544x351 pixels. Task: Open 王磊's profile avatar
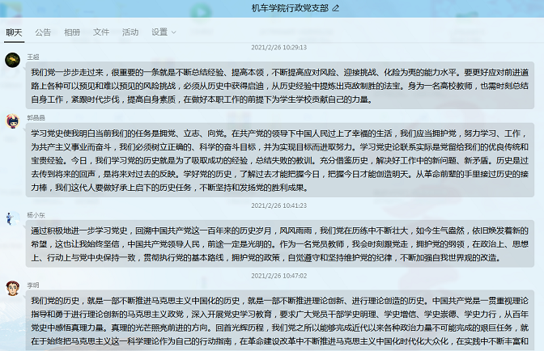tap(12, 61)
